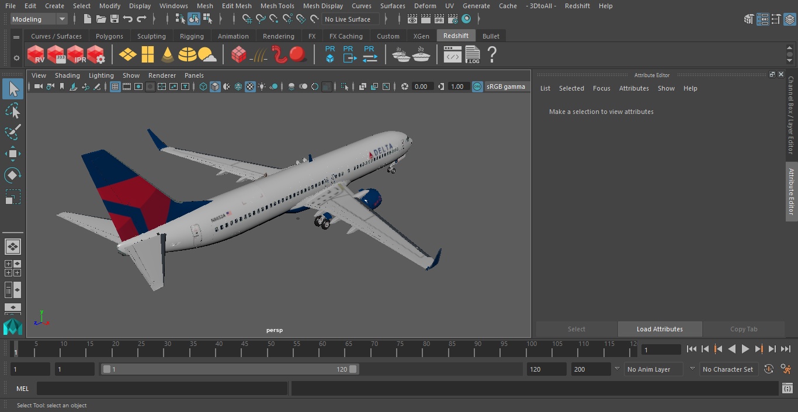Switch to the Rigging shelf tab
Screen dimensions: 798x412
pos(192,36)
